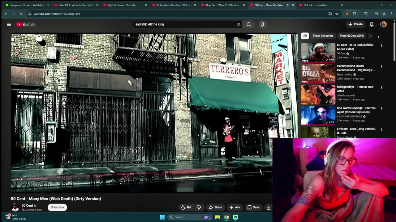Show more filter chips with right arrow

[x=378, y=37]
